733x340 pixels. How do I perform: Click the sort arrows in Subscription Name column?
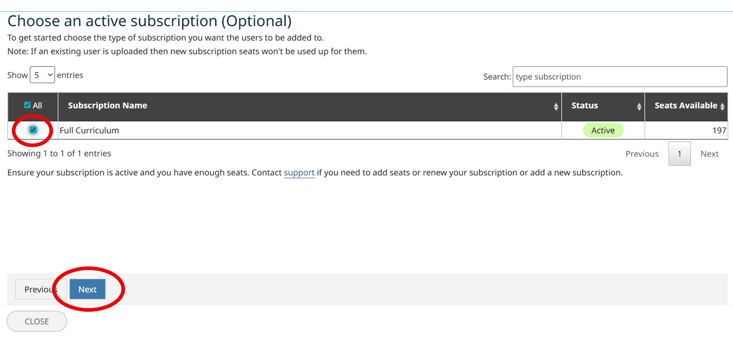[x=556, y=106]
